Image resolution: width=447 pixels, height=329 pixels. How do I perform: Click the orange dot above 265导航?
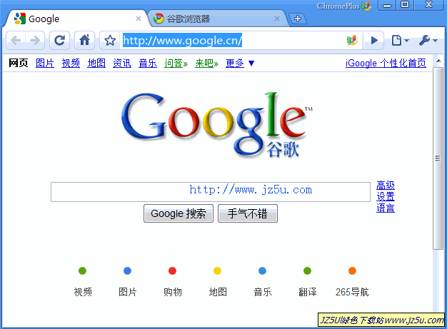[352, 270]
